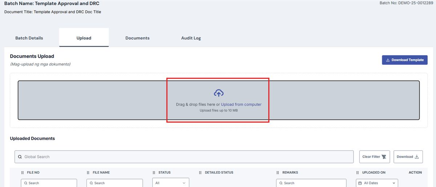Click the ACTION column header
The image size is (436, 187).
coord(415,172)
